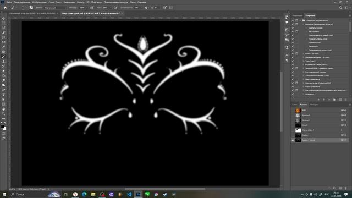The height and width of the screenshot is (198, 352).
Task: Click the background color swatch
Action: coord(4,128)
